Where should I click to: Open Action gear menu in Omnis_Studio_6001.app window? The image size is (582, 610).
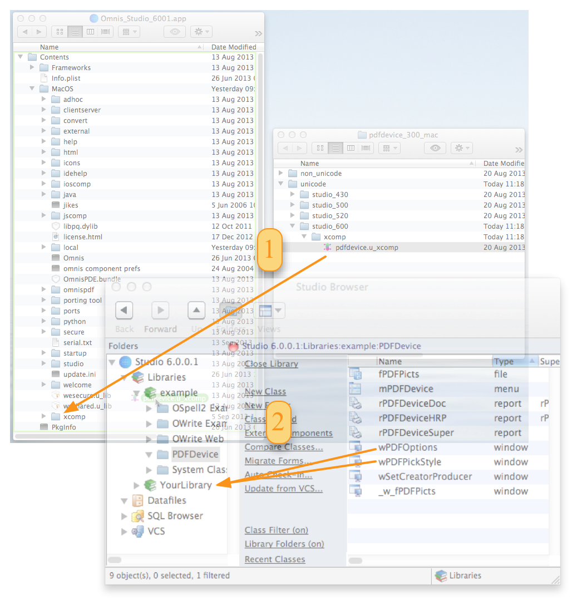click(x=201, y=32)
